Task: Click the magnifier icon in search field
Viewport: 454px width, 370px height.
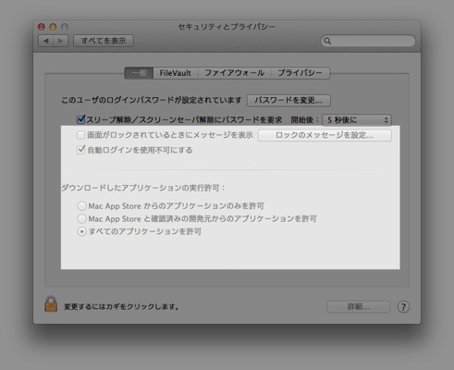Action: (x=327, y=41)
